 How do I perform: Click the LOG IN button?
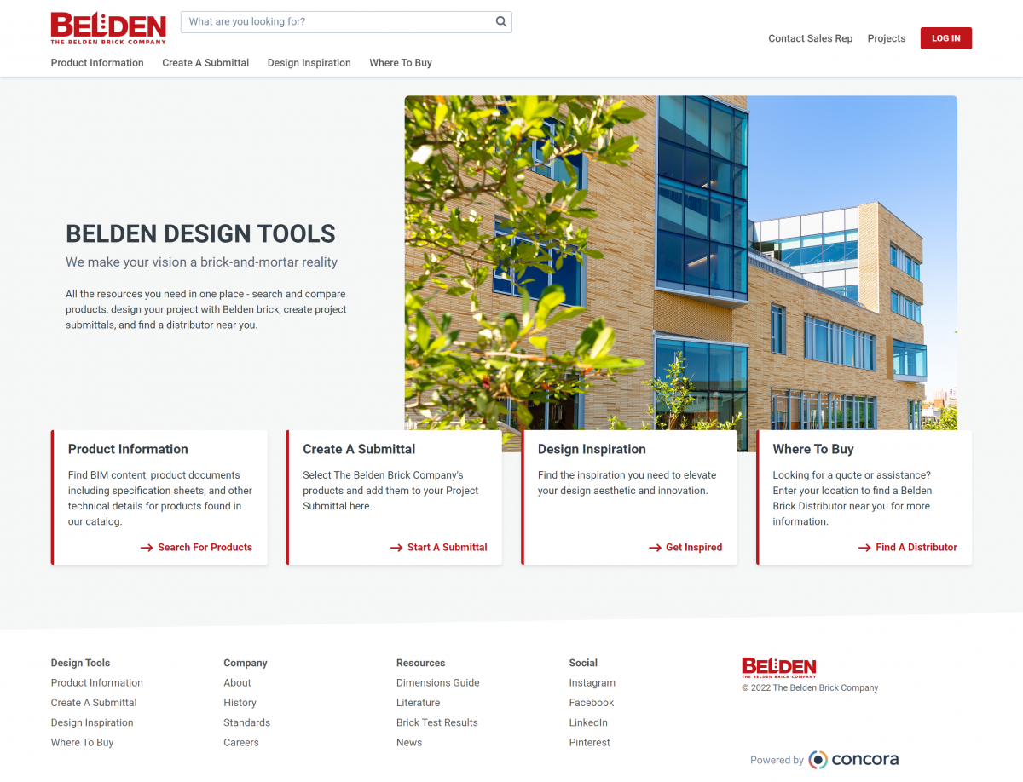(946, 38)
